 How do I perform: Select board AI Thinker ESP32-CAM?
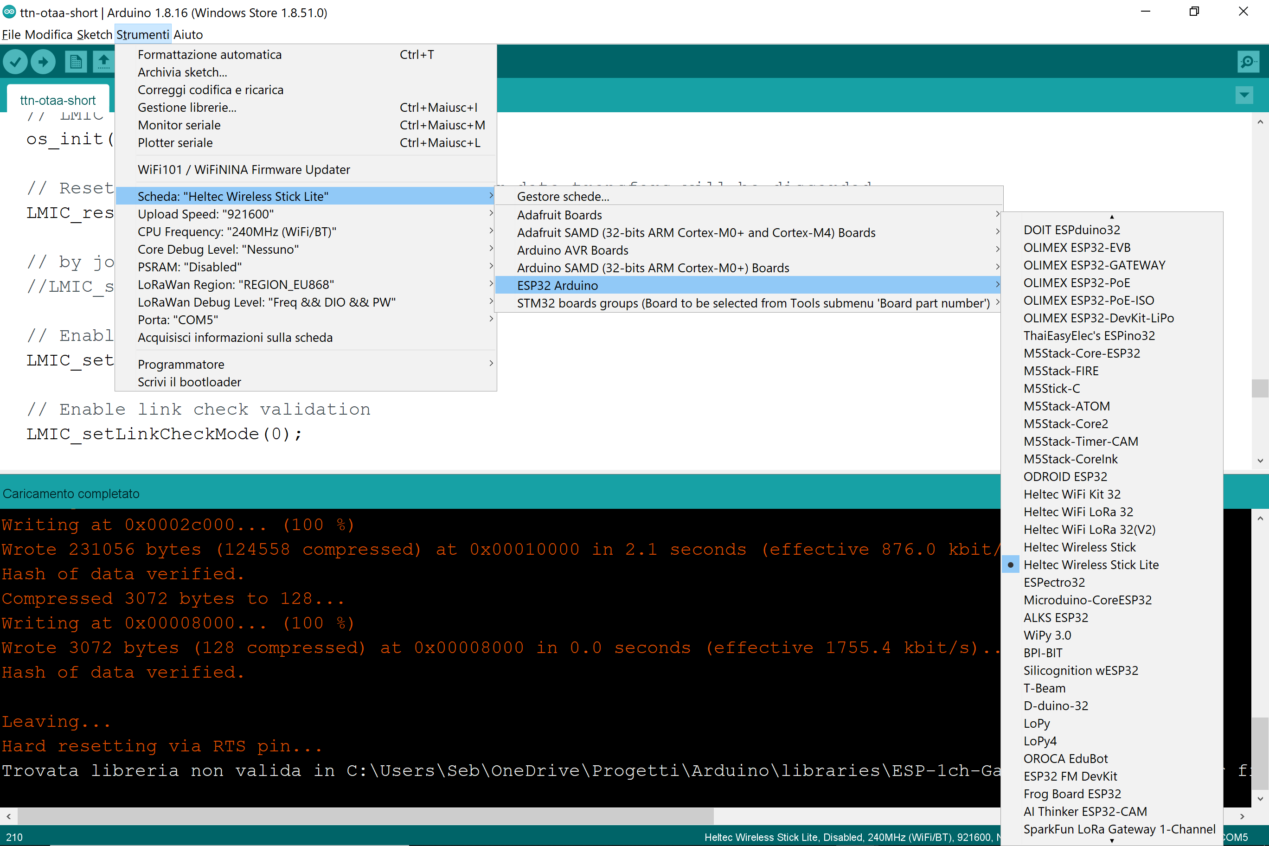pos(1111,812)
